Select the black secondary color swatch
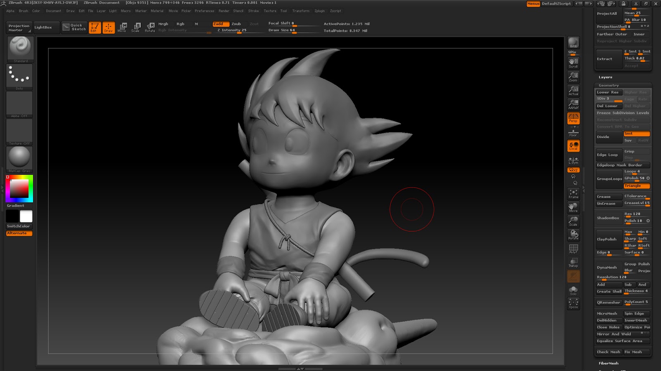Image resolution: width=661 pixels, height=371 pixels. point(12,216)
